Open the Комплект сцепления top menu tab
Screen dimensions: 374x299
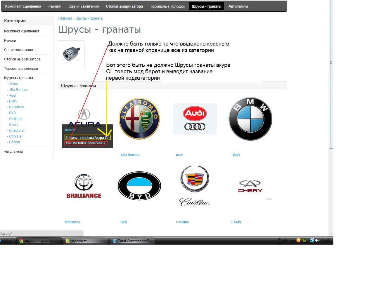tap(23, 6)
